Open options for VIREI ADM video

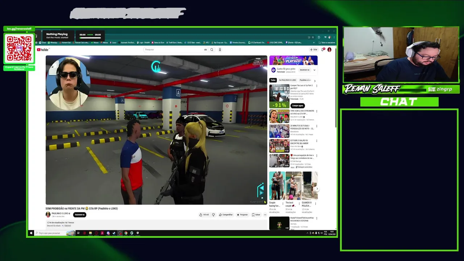(x=316, y=111)
